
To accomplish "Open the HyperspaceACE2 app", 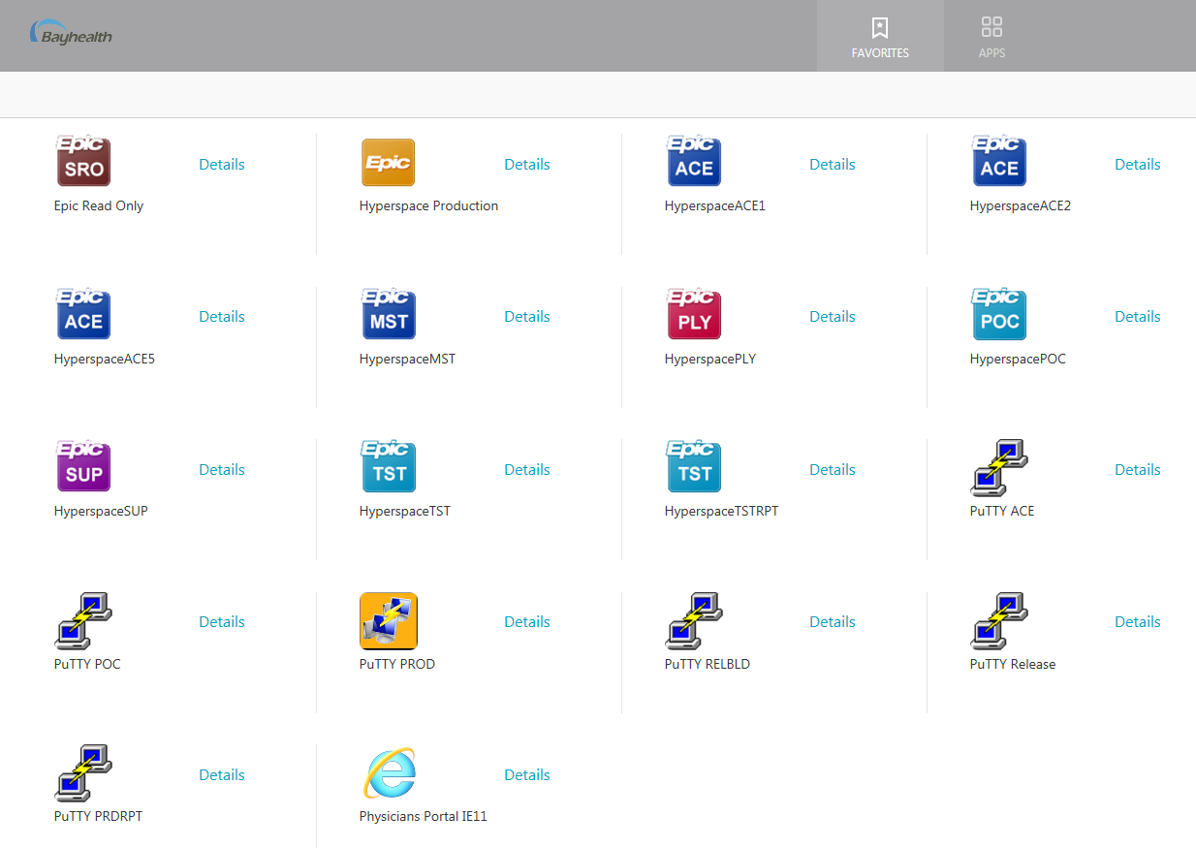I will [x=999, y=161].
